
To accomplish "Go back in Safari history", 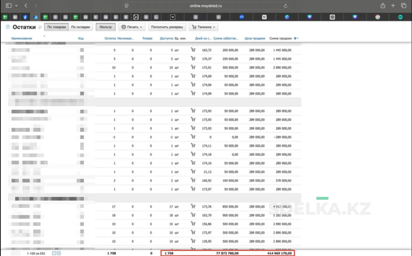I will coord(26,6).
